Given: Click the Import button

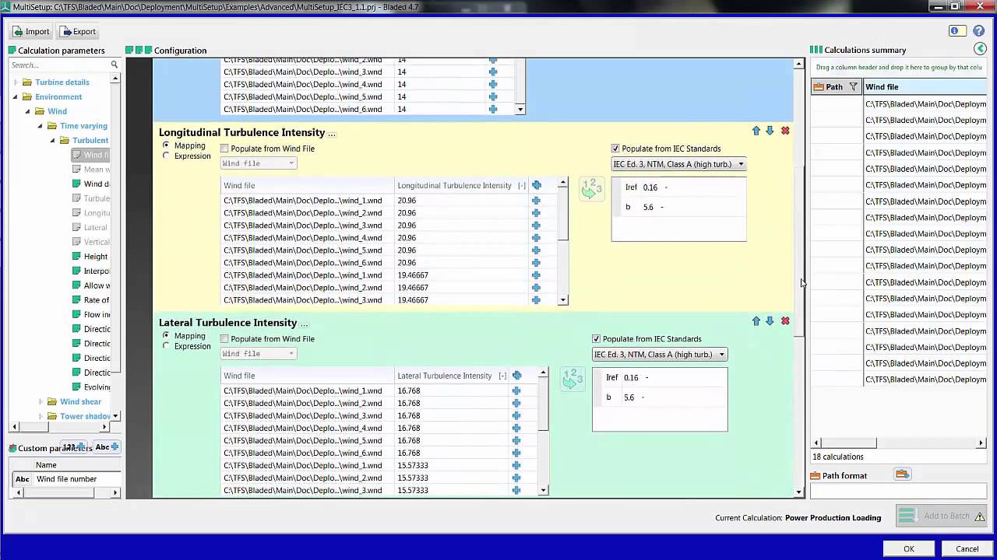Looking at the screenshot, I should coord(31,32).
